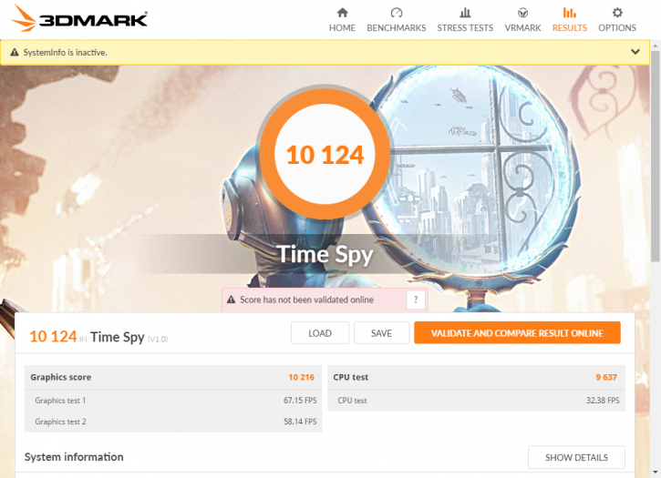661x478 pixels.
Task: Open Benchmarks via the gauge icon
Action: coord(397,13)
